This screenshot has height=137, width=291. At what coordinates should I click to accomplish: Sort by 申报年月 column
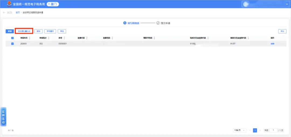30,38
